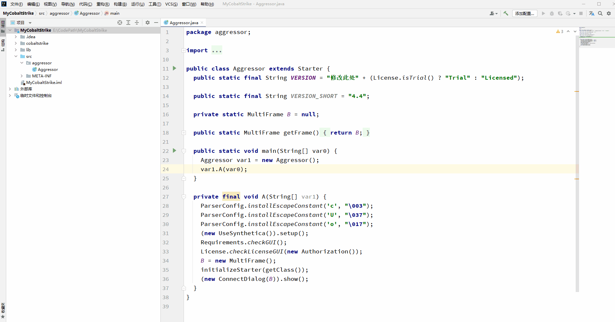615x322 pixels.
Task: Click main method in breadcrumb bar
Action: pos(112,13)
